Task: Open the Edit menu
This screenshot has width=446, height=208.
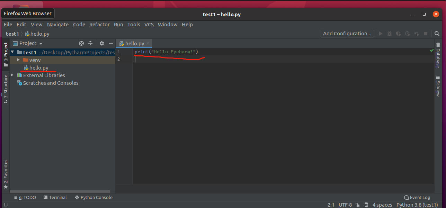Action: click(x=21, y=25)
